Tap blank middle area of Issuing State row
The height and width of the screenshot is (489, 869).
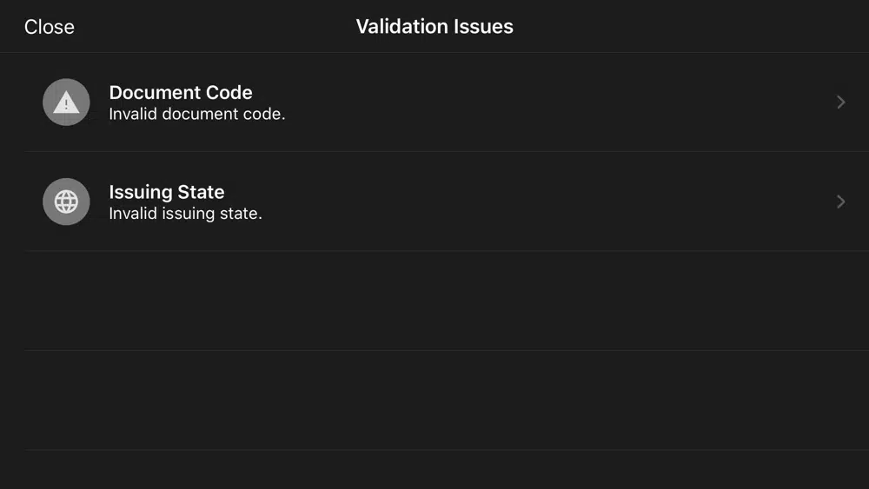click(554, 202)
